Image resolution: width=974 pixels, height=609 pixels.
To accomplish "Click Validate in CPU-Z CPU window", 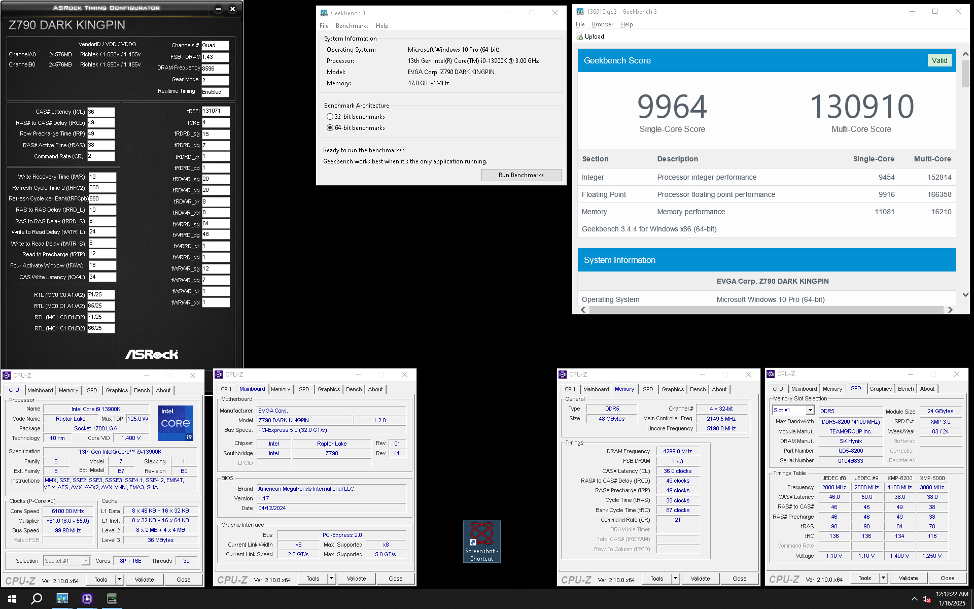I will coord(144,579).
